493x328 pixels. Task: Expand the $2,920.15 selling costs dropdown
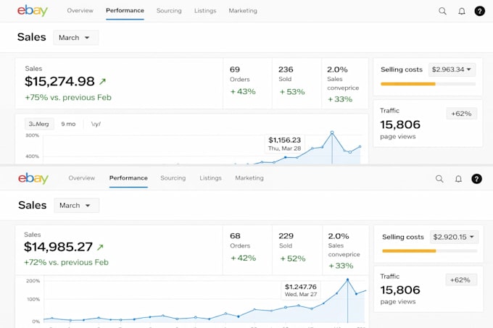pos(454,237)
